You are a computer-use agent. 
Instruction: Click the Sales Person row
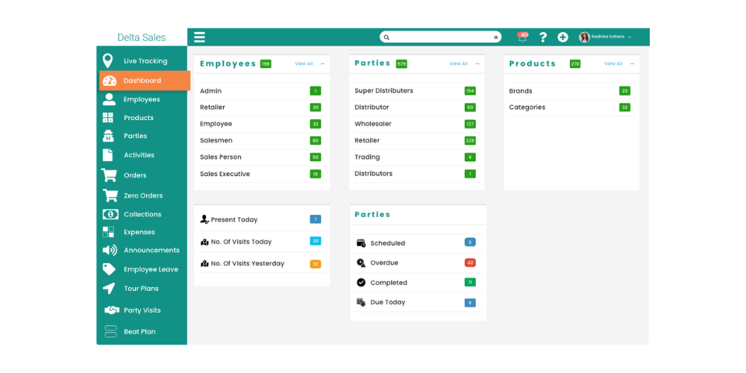(262, 157)
